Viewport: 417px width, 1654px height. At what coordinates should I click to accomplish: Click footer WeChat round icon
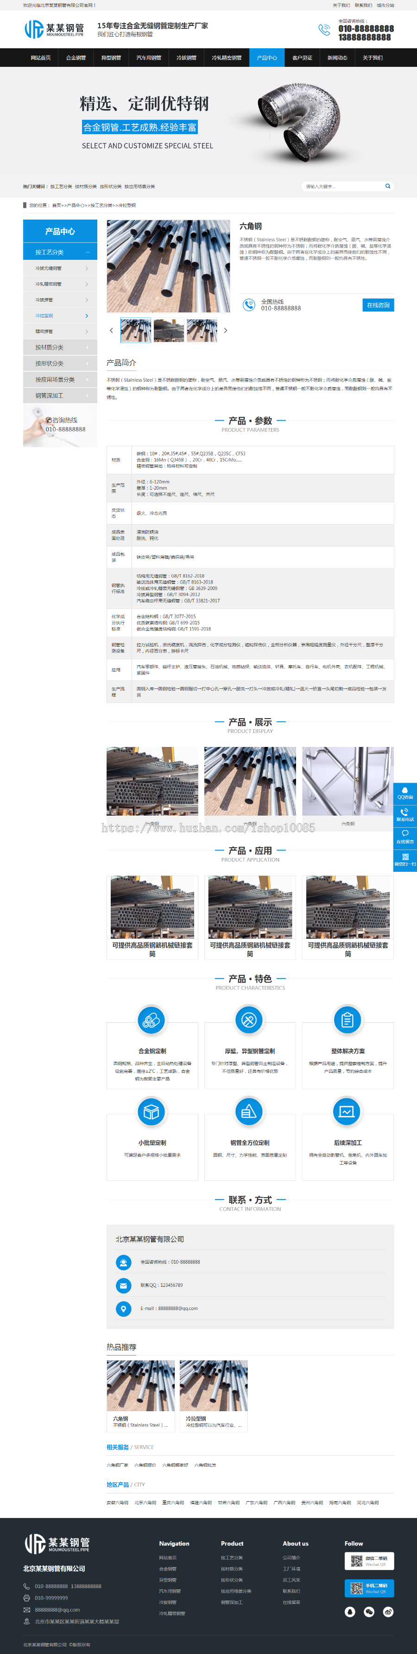coord(369,1612)
